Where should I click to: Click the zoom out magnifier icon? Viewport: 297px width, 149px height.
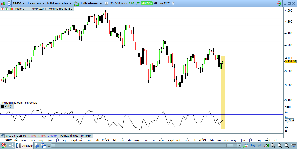pyautogui.click(x=280, y=146)
